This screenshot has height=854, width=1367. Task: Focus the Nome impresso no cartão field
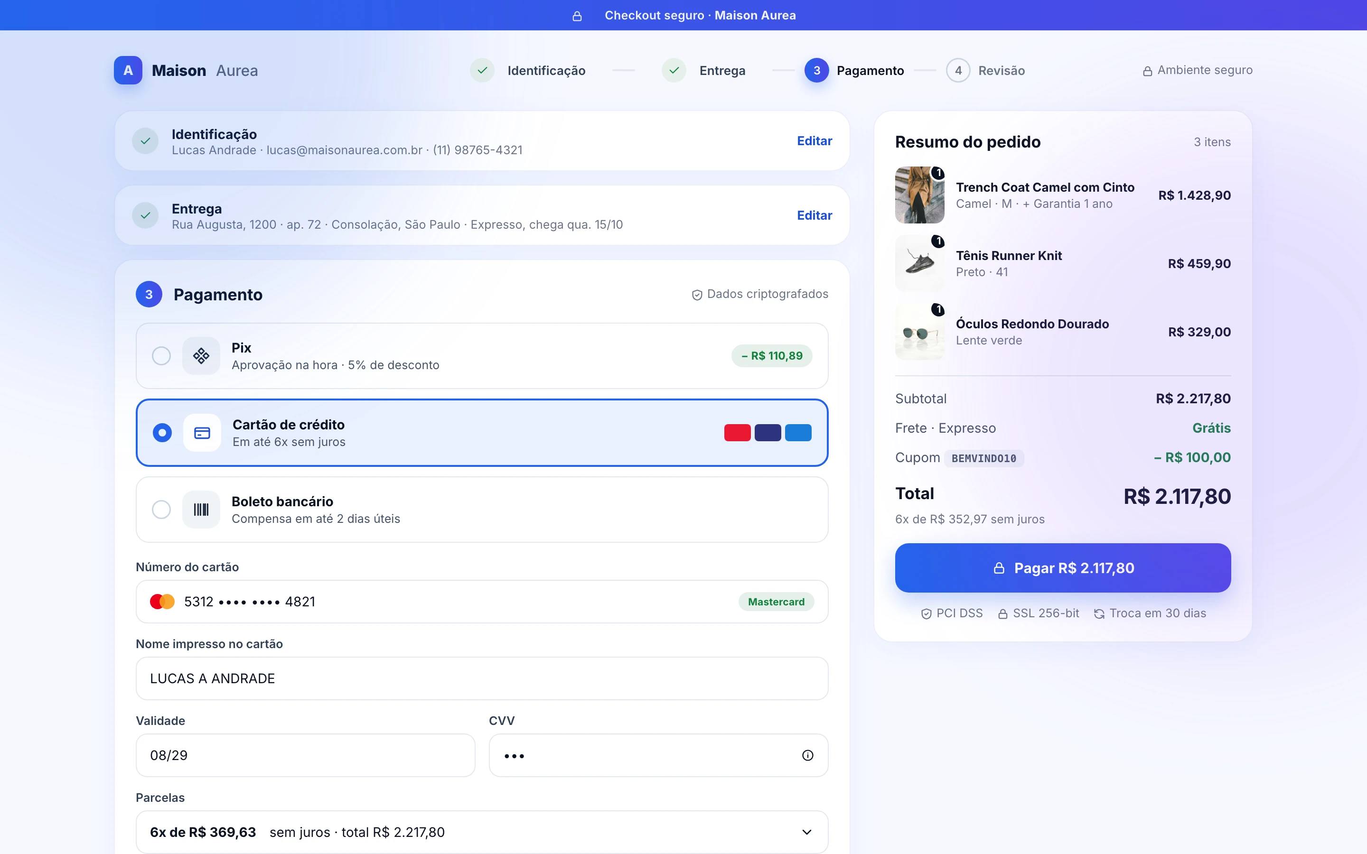click(482, 678)
